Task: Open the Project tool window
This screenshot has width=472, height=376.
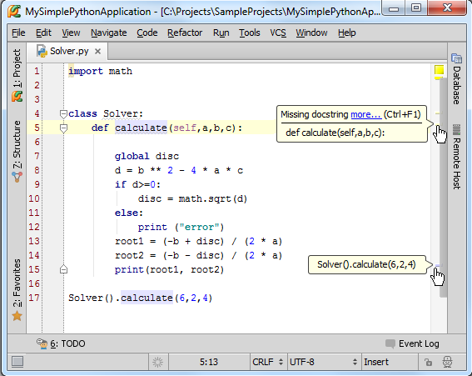Action: 17,75
